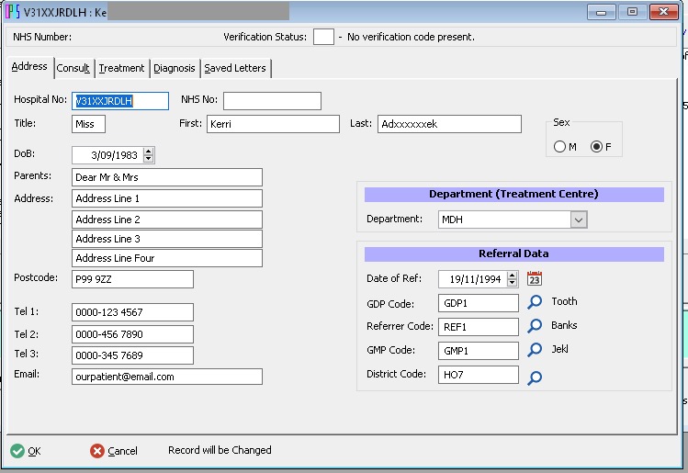Edit Address Line 1 field
Viewport: 688px width, 473px height.
[x=167, y=198]
